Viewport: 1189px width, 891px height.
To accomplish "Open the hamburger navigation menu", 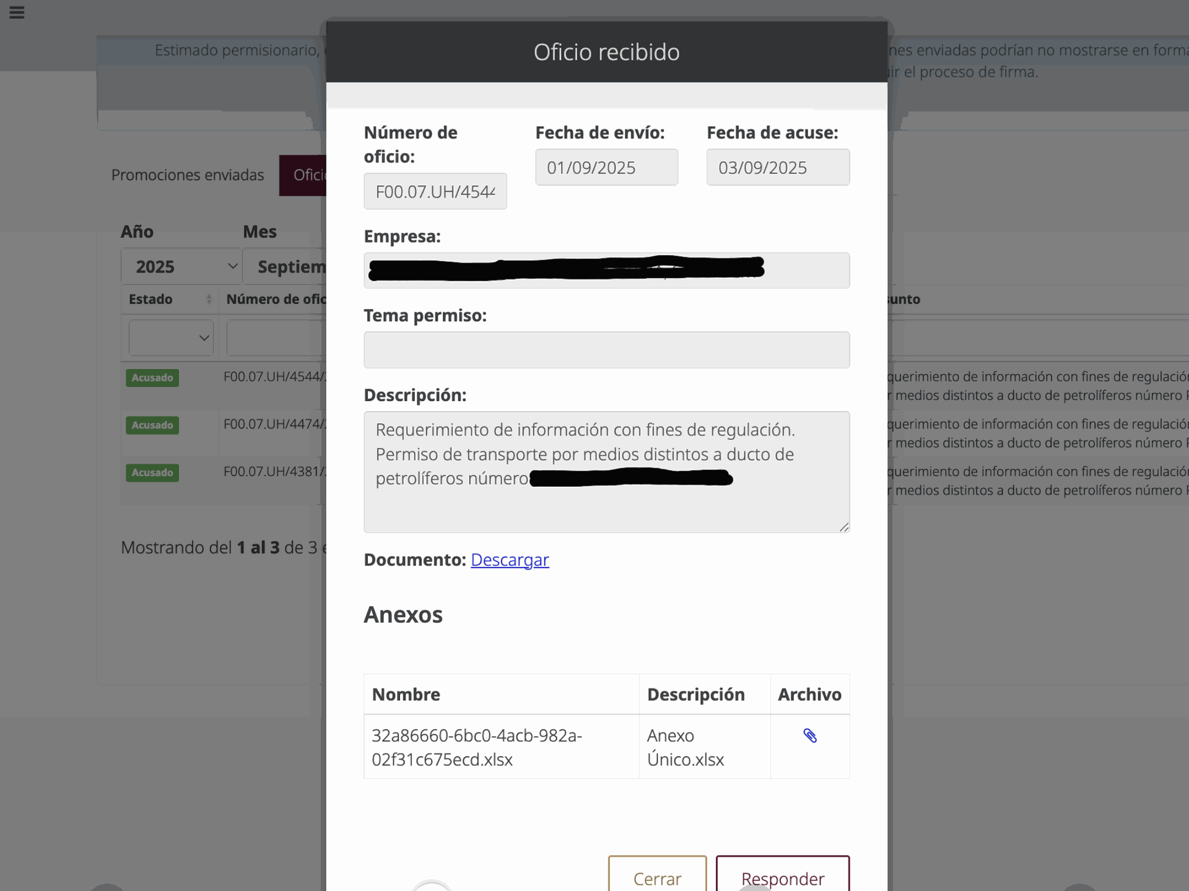I will pyautogui.click(x=17, y=12).
